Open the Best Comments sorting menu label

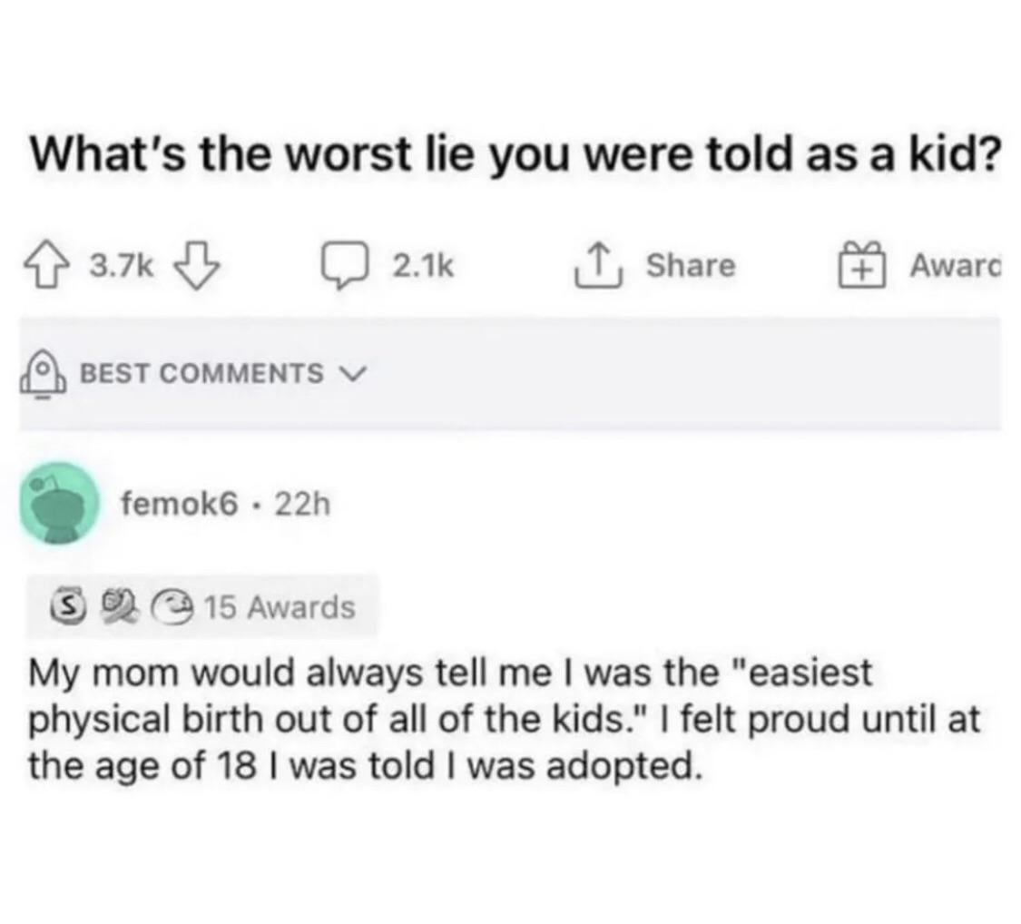click(x=201, y=373)
